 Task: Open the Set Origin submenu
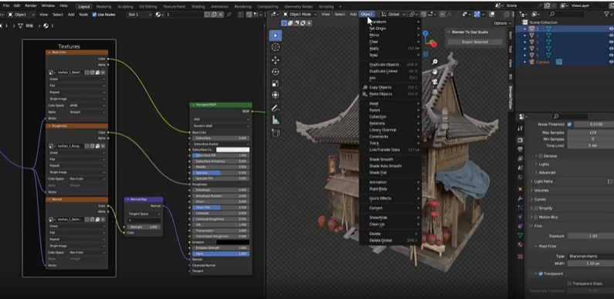coord(392,29)
